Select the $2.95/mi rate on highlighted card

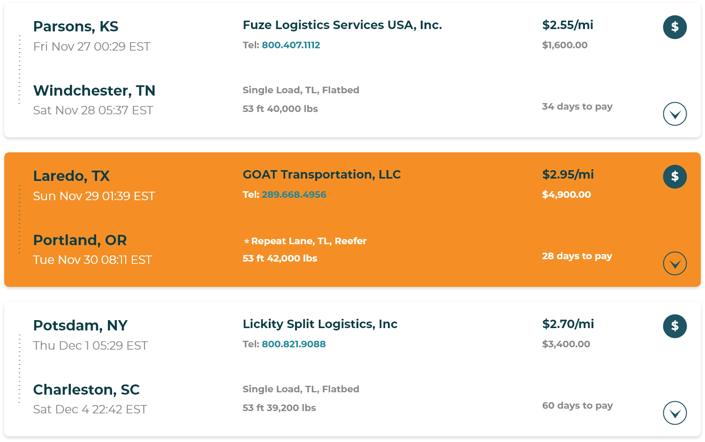[x=568, y=174]
